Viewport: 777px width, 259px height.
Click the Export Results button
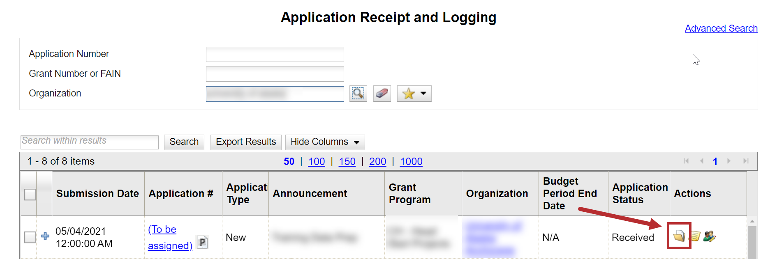click(x=246, y=142)
